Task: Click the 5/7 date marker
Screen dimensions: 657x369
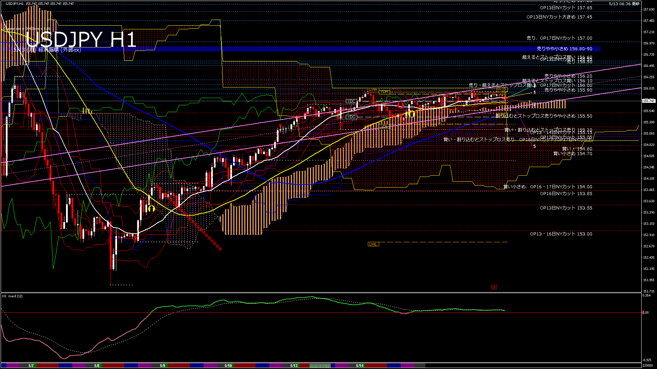Action: tap(31, 366)
